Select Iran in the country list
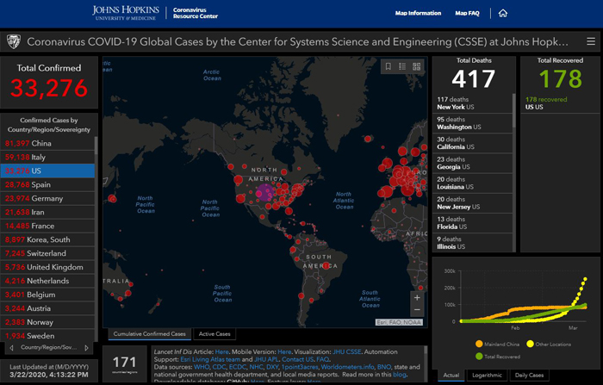Image resolution: width=603 pixels, height=385 pixels. (x=47, y=212)
